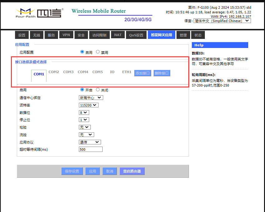This screenshot has width=265, height=212.
Task: Open the 服务 navigation tab
Action: [x=51, y=35]
